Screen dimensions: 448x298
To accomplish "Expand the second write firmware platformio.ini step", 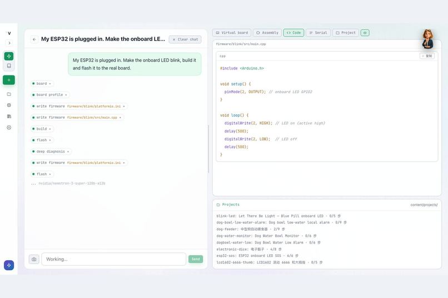I will click(79, 163).
